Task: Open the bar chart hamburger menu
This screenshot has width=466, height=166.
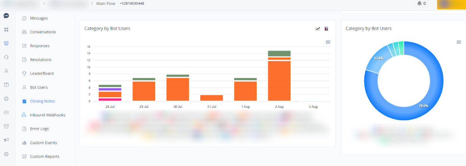Action: pos(328,42)
